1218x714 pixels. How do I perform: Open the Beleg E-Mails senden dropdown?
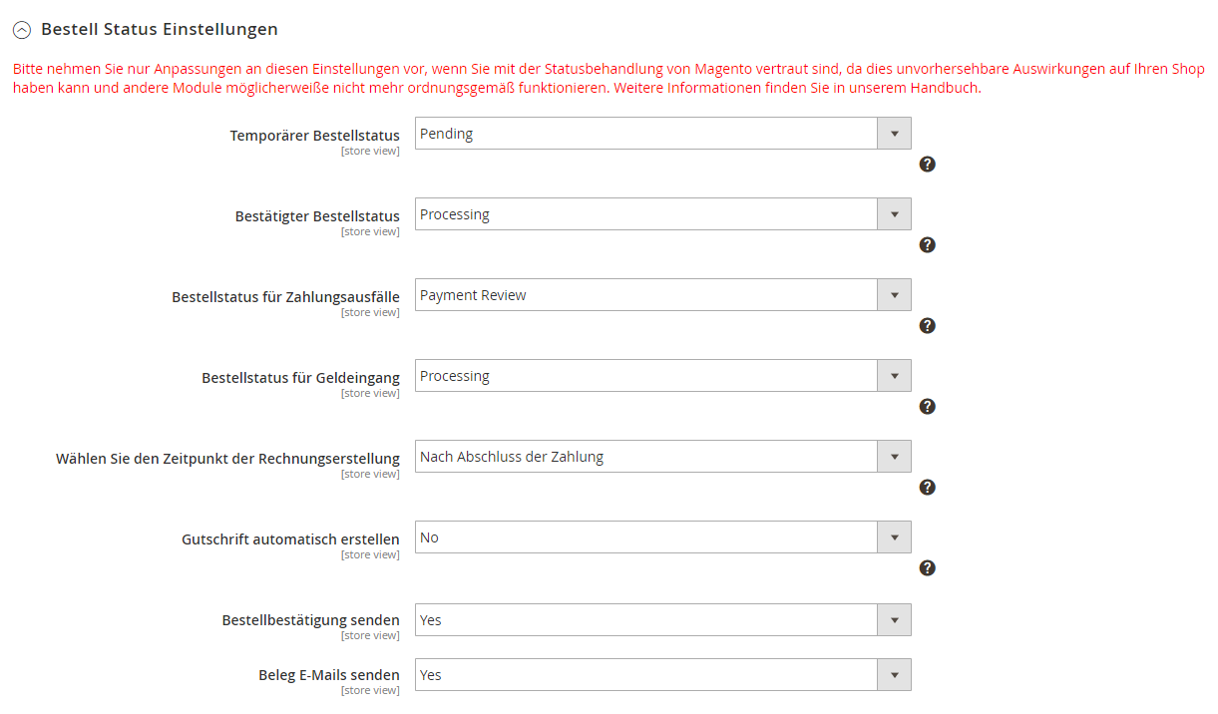click(662, 675)
